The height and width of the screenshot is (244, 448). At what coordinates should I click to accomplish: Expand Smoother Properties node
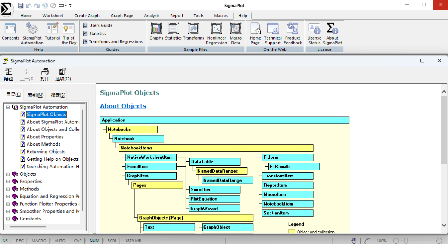pyautogui.click(x=8, y=211)
